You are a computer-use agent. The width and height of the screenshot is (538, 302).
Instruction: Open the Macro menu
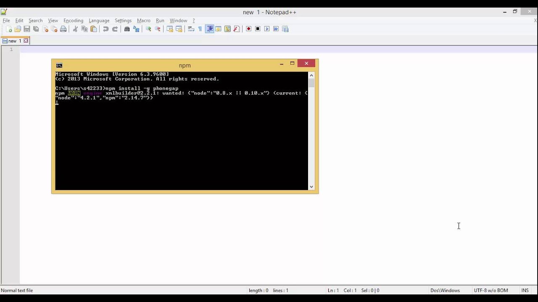click(x=144, y=21)
